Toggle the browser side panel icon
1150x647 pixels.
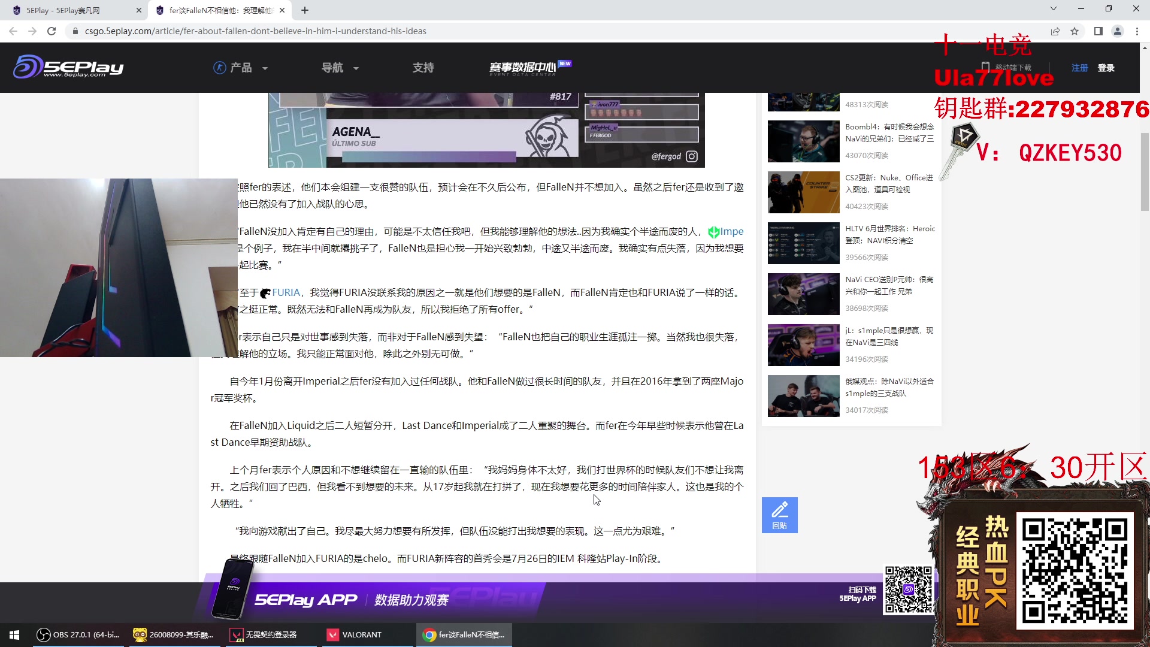(1098, 31)
